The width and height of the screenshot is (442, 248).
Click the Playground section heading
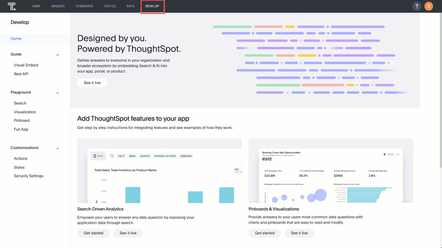coord(21,92)
